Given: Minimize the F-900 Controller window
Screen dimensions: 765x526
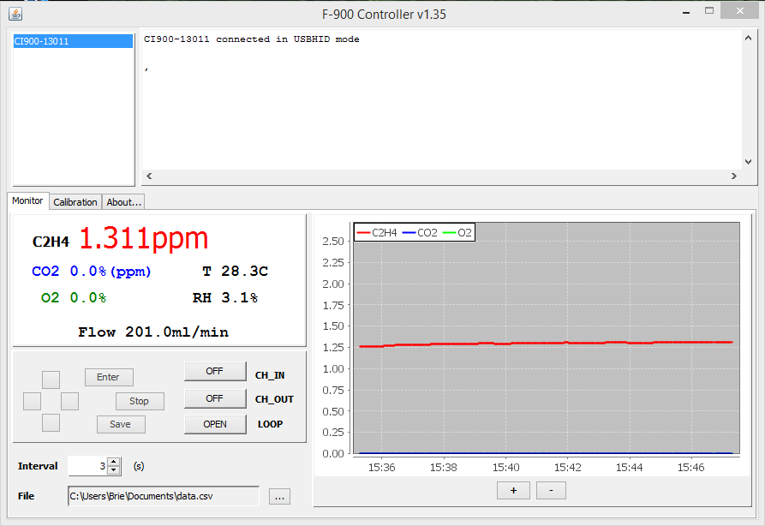Looking at the screenshot, I should 686,12.
